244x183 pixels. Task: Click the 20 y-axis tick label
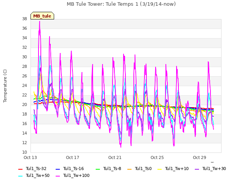click(x=24, y=105)
